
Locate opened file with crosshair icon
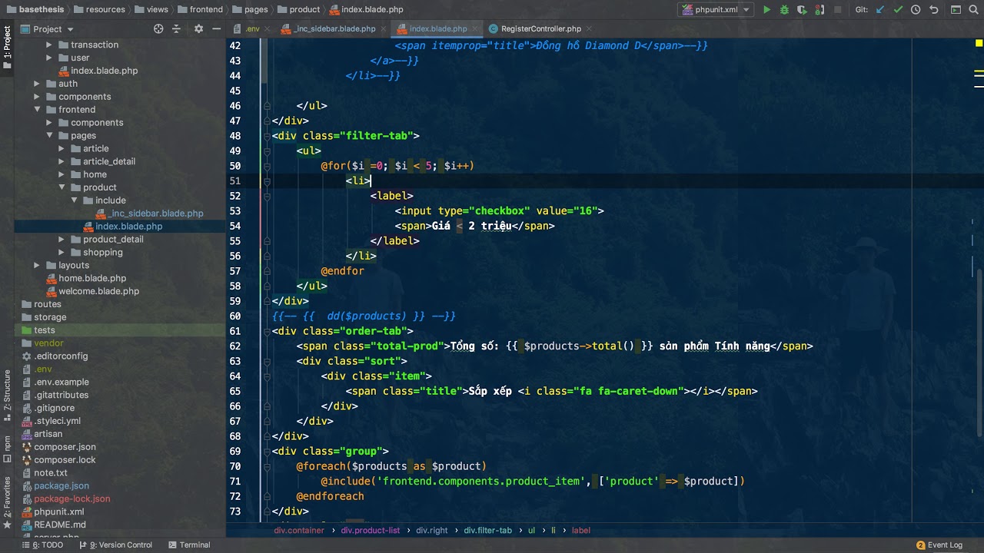(158, 28)
